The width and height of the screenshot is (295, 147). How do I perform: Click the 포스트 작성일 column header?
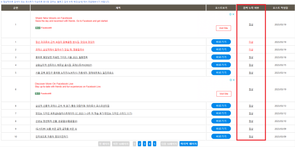tap(280, 8)
